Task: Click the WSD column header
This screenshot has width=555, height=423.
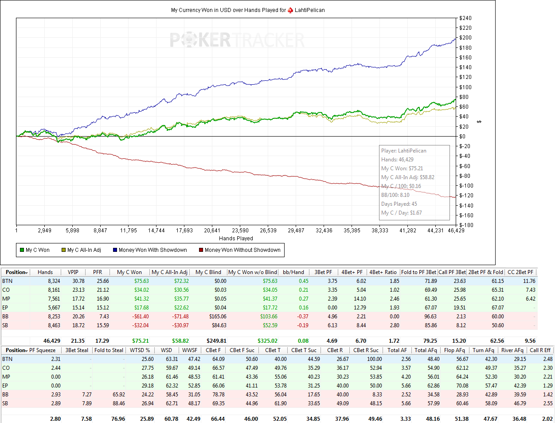Action: point(167,350)
